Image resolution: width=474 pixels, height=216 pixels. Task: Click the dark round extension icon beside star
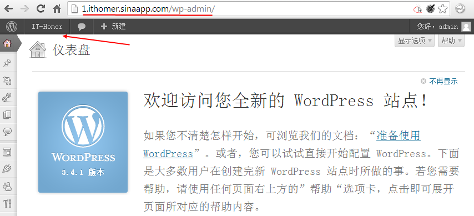tap(431, 9)
